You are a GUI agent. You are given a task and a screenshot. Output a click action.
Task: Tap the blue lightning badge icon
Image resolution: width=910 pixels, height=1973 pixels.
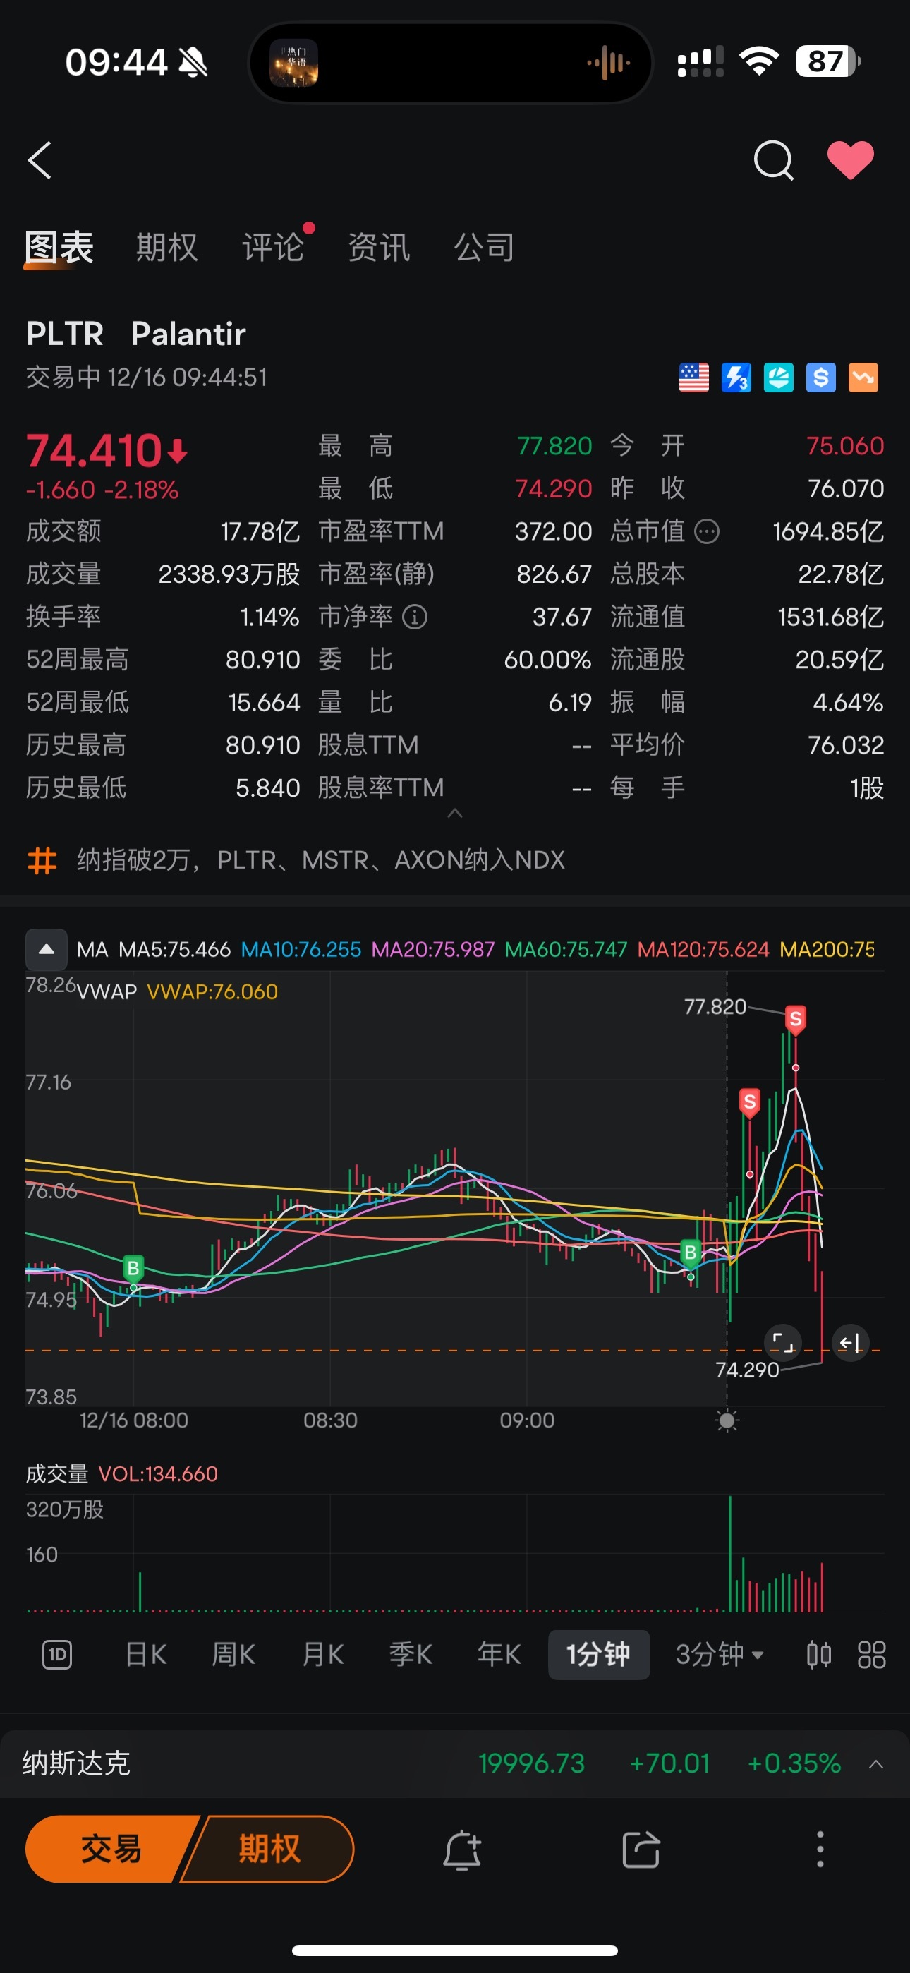736,378
